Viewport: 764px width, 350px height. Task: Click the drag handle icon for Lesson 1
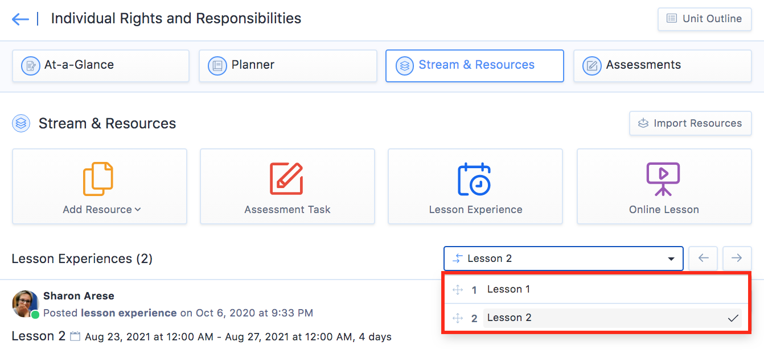pyautogui.click(x=458, y=290)
